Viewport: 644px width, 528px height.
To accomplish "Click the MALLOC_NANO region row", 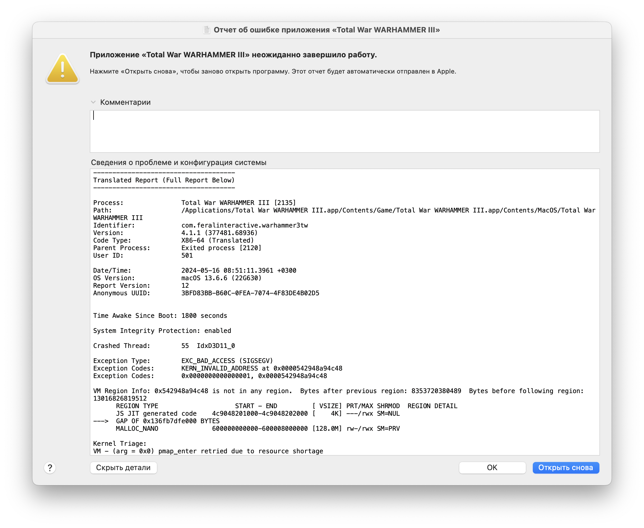I will pyautogui.click(x=258, y=428).
